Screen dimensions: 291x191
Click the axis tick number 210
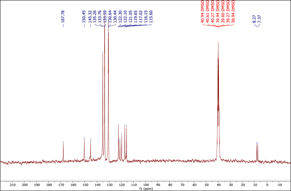click(x=12, y=185)
